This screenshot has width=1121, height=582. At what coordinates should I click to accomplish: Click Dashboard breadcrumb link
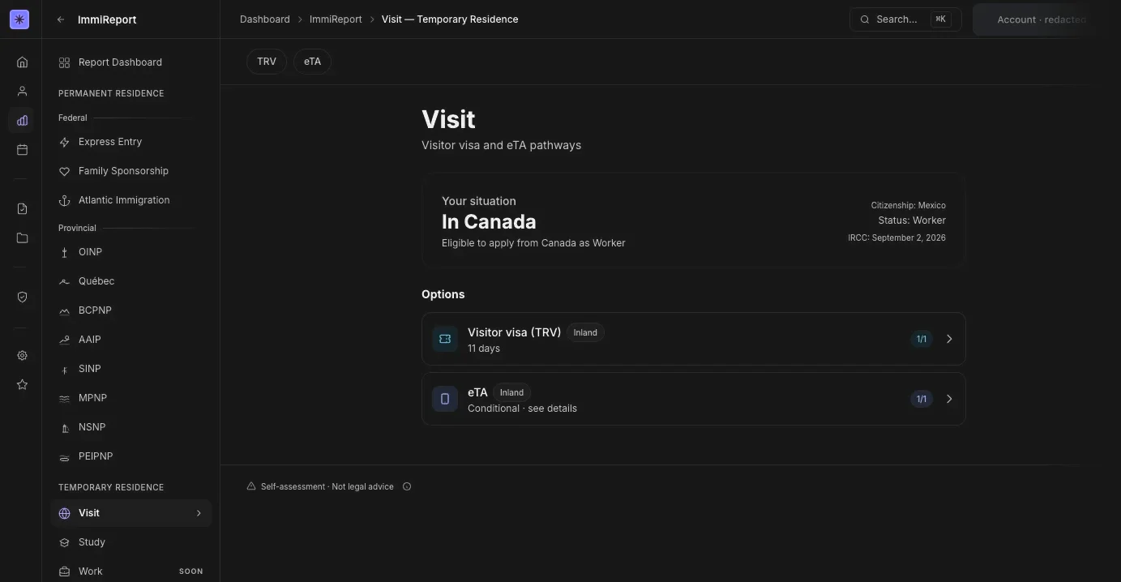click(264, 19)
